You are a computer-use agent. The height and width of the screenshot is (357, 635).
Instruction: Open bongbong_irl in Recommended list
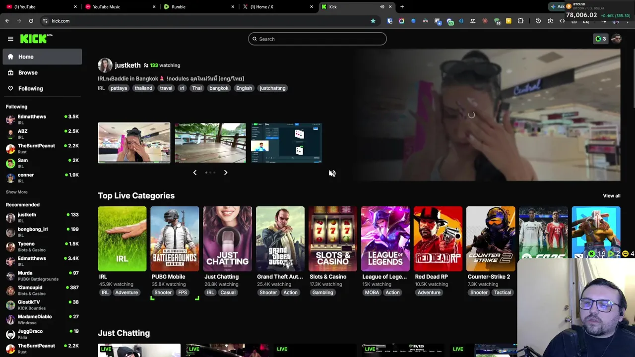click(42, 232)
